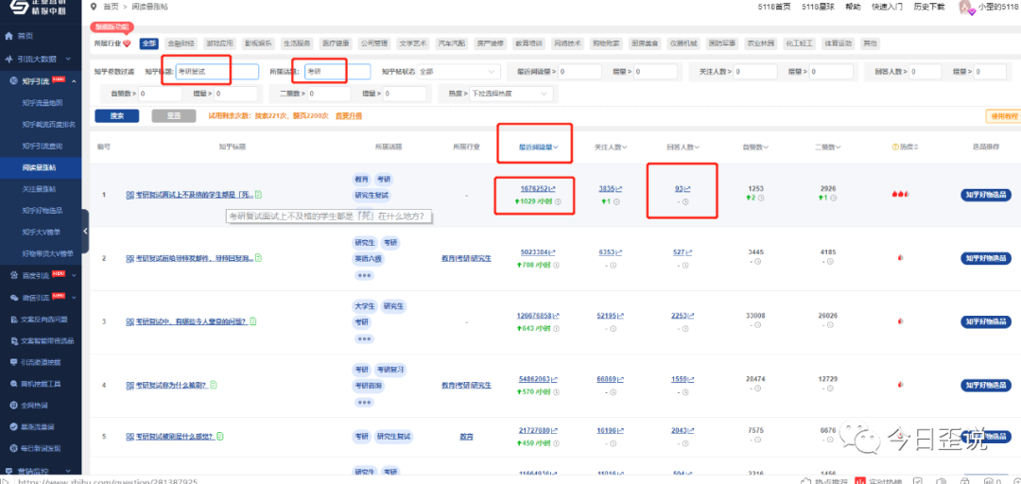
Task: Click green document icon in row 4 title
Action: [x=214, y=385]
